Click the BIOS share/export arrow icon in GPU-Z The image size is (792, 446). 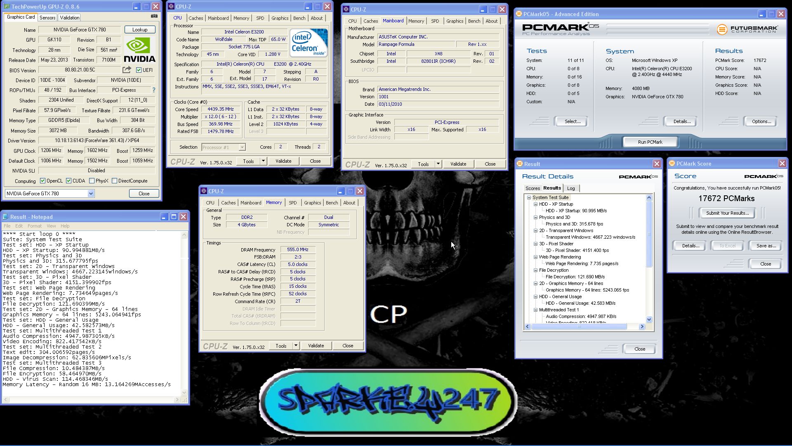127,70
